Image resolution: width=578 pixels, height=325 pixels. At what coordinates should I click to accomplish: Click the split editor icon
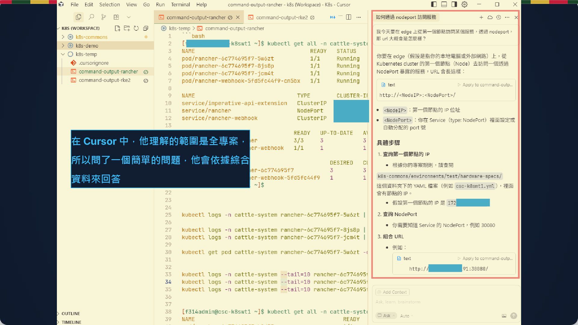pyautogui.click(x=349, y=17)
